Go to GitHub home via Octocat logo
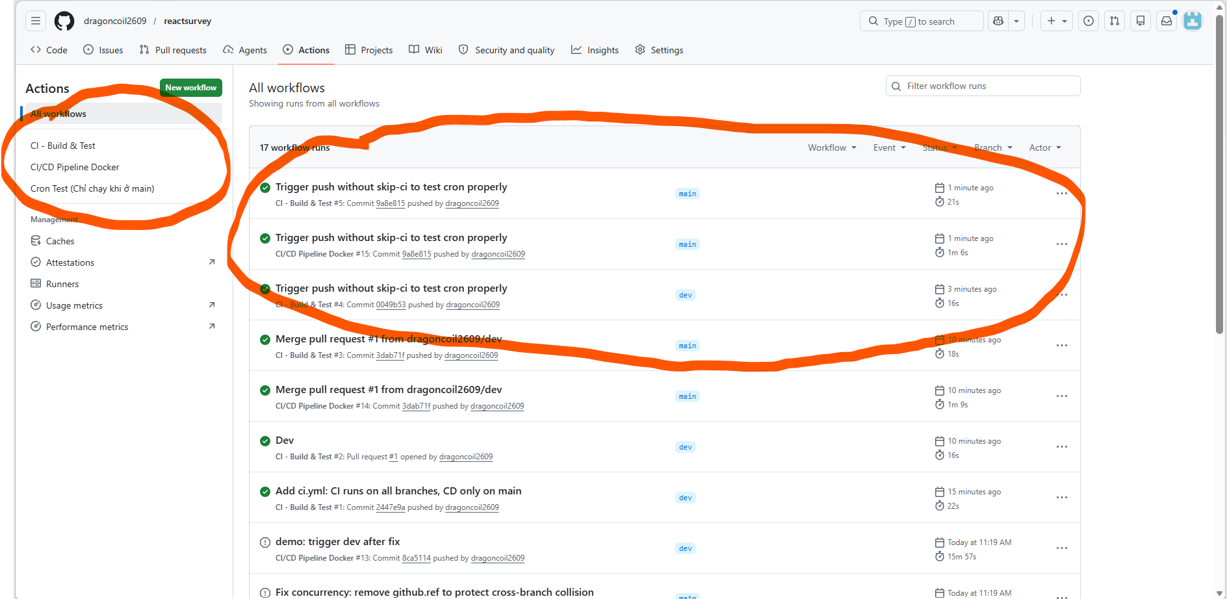The width and height of the screenshot is (1227, 599). pyautogui.click(x=64, y=21)
